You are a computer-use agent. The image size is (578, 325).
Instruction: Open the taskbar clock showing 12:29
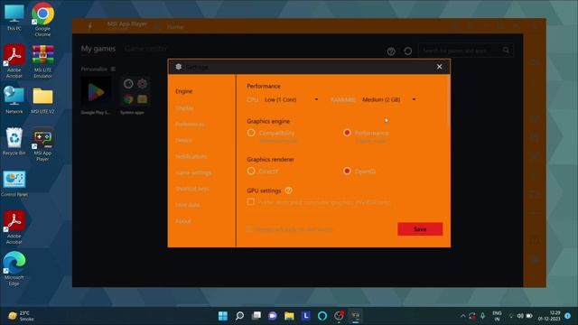click(549, 316)
